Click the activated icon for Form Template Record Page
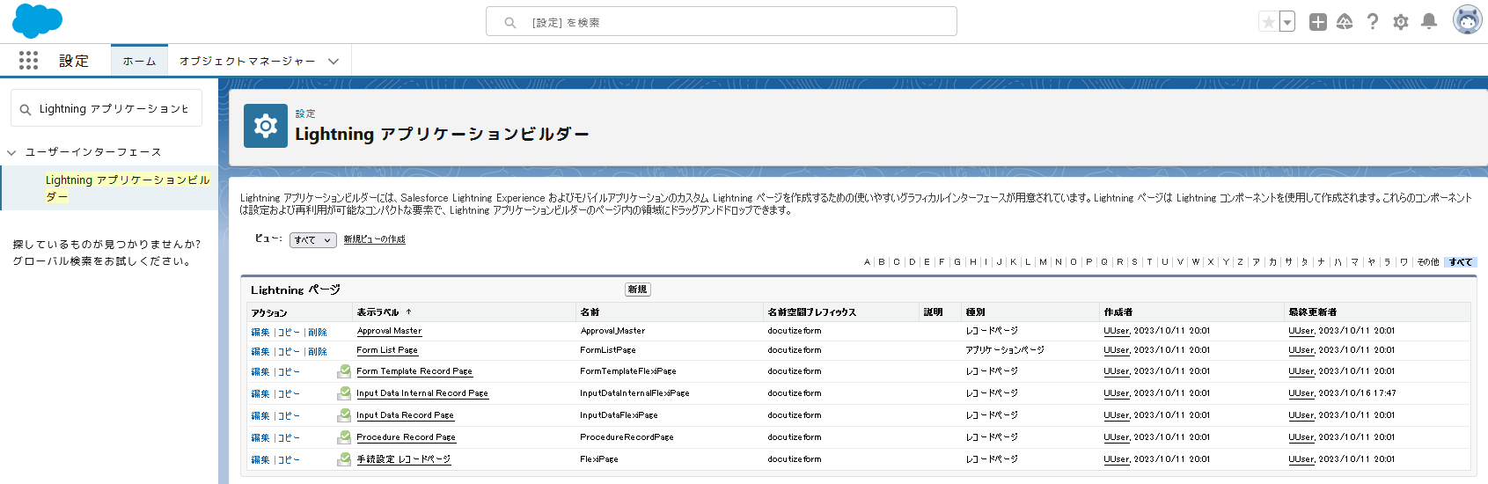 click(x=344, y=371)
